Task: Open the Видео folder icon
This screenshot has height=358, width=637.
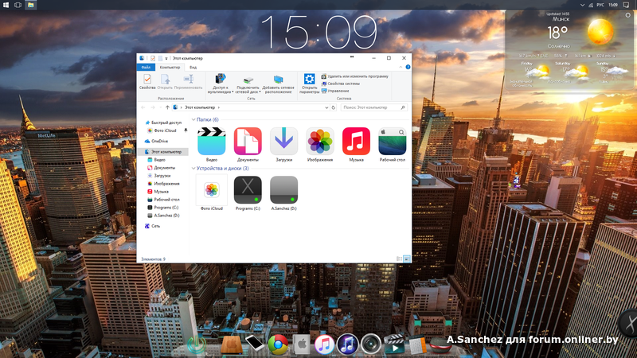Action: [x=211, y=142]
